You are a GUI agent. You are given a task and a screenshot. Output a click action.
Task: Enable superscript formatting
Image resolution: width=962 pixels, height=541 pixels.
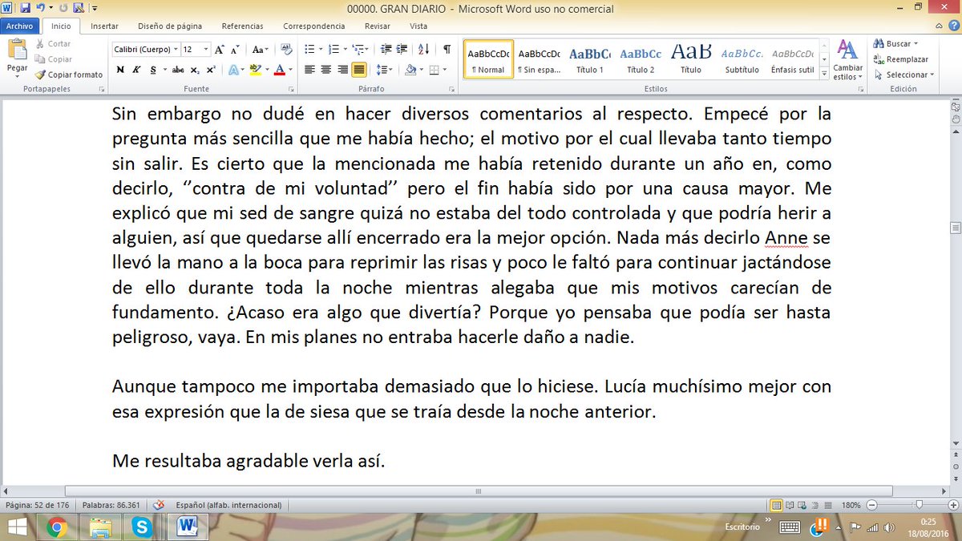point(210,69)
